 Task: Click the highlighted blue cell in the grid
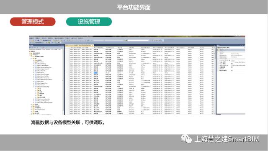click(95, 73)
